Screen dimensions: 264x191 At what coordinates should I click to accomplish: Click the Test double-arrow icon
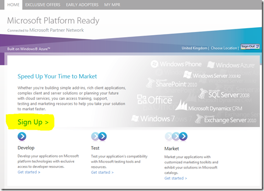click(99, 137)
